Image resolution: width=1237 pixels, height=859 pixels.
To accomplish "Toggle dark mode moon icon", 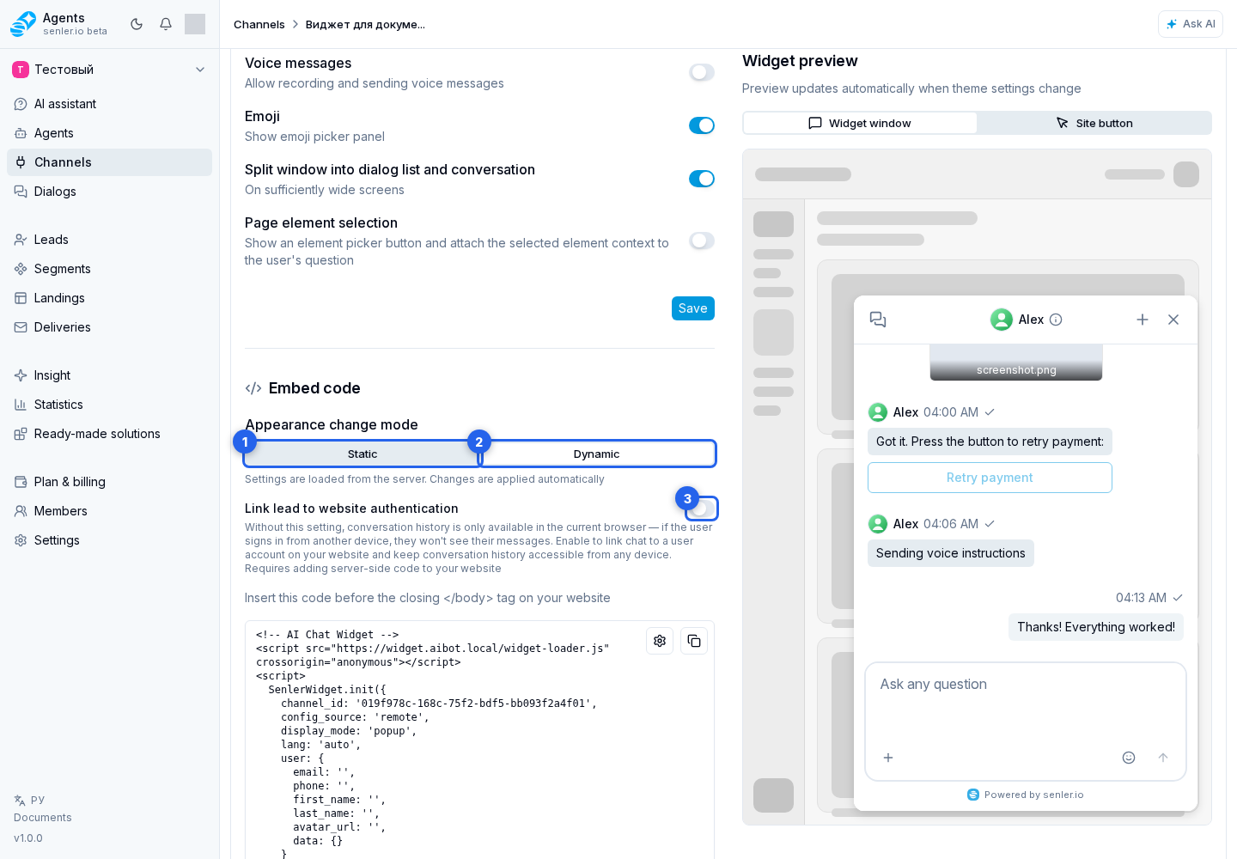I will (137, 24).
